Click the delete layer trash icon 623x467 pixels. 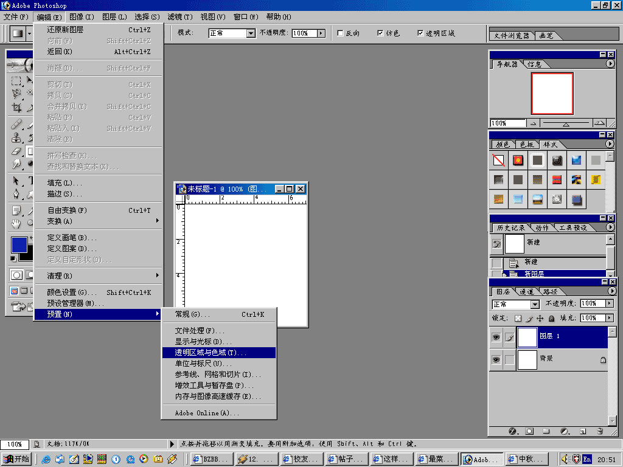600,431
